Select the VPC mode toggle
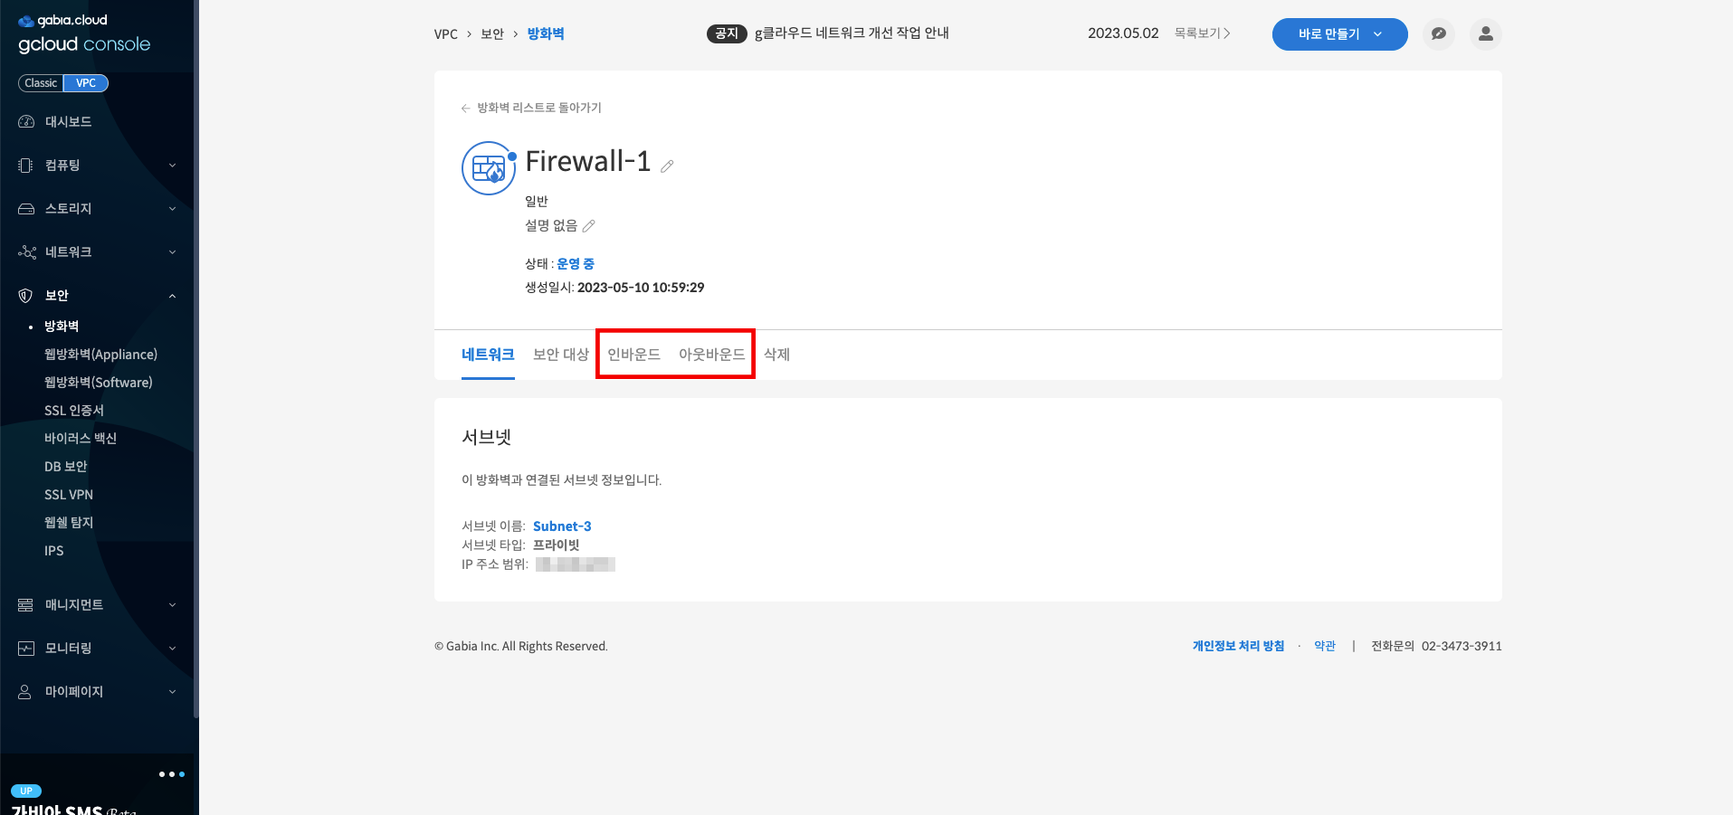The image size is (1733, 815). 86,83
